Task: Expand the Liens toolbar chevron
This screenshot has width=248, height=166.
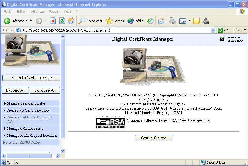Action: [245, 29]
